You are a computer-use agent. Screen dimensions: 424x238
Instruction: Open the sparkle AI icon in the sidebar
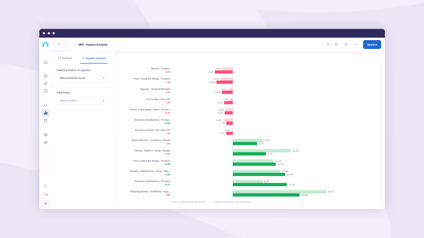tap(46, 105)
